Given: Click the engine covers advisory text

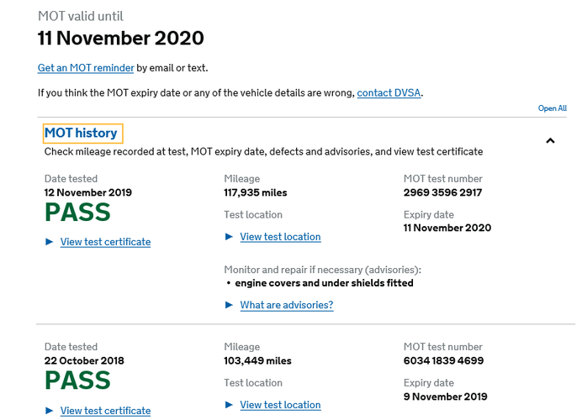Looking at the screenshot, I should pyautogui.click(x=324, y=283).
